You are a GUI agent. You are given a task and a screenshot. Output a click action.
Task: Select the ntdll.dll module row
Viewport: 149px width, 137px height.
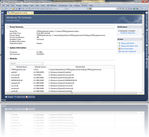[62, 72]
